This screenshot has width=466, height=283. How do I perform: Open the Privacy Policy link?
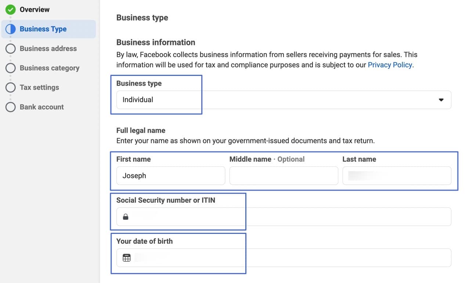tap(390, 65)
